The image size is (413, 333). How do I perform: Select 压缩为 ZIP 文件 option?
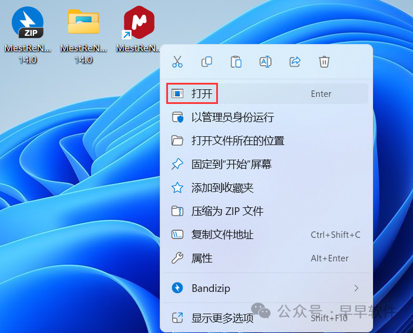[x=227, y=211]
